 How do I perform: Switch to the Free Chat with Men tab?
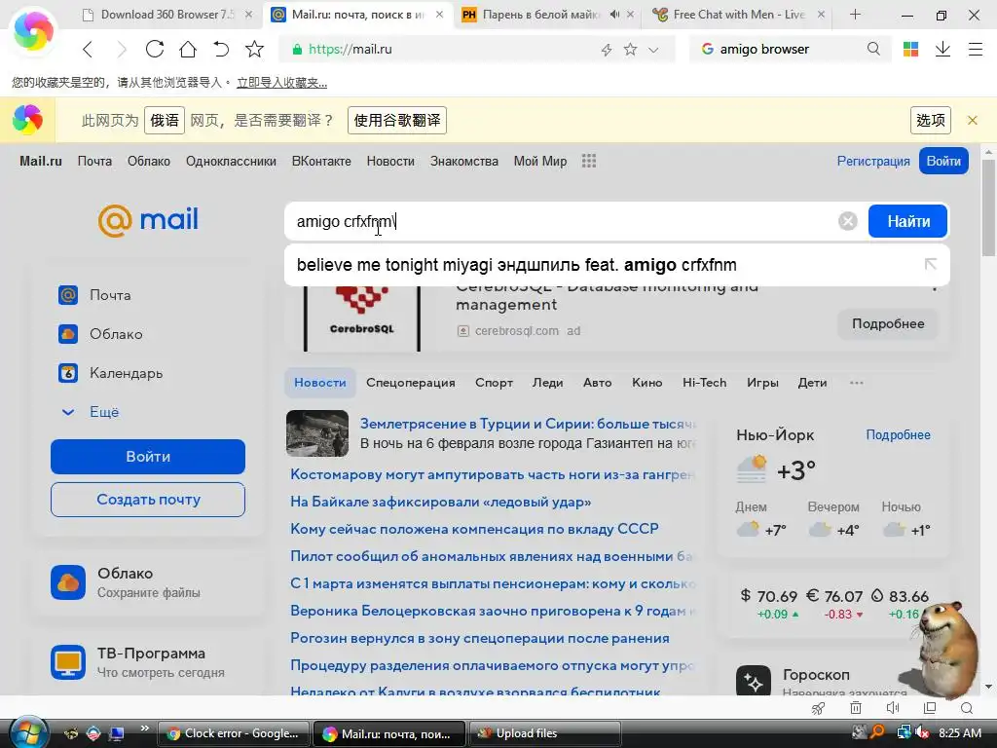tap(739, 14)
